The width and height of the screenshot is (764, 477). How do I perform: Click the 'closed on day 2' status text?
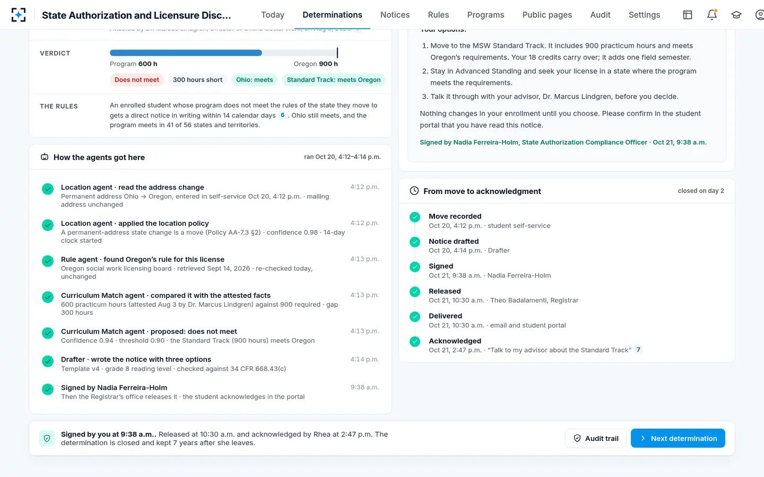tap(701, 191)
